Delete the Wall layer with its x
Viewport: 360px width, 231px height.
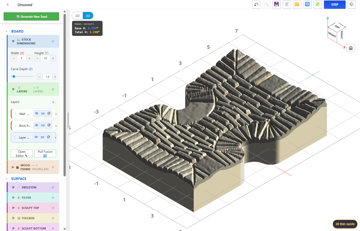56,114
